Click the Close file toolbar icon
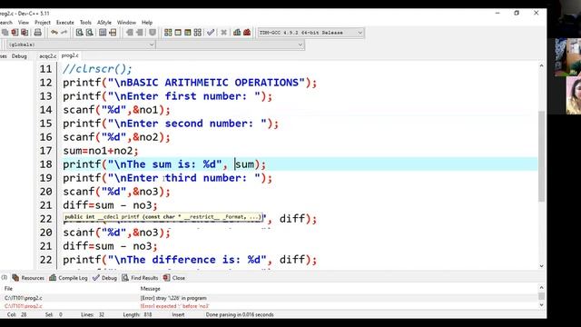This screenshot has width=581, height=327. click(x=15, y=33)
